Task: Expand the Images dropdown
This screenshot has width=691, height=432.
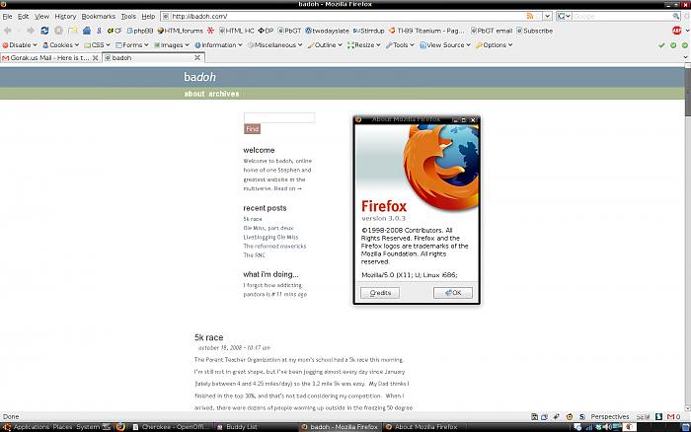Action: pyautogui.click(x=172, y=45)
